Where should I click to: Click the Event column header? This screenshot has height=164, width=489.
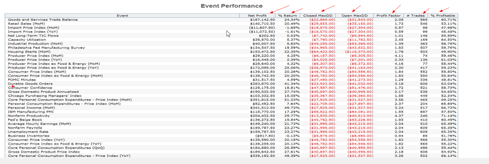pyautogui.click(x=122, y=16)
